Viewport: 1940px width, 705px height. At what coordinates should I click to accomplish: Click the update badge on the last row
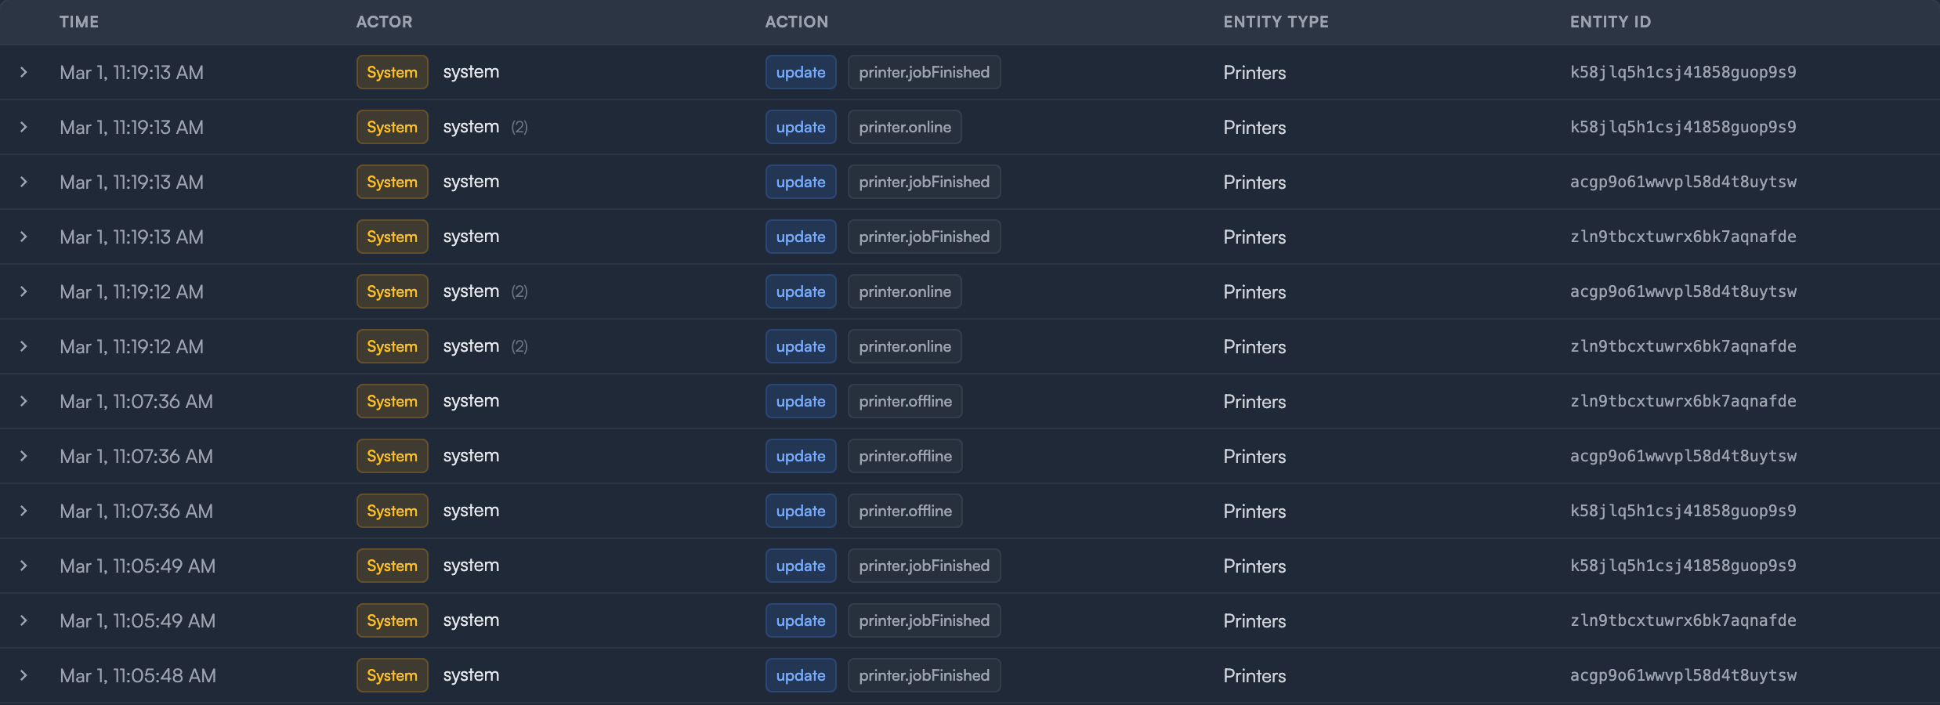[x=800, y=675]
